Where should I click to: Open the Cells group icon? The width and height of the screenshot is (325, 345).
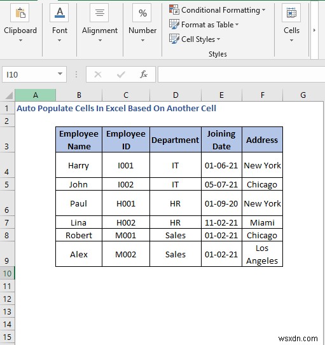[x=291, y=13]
